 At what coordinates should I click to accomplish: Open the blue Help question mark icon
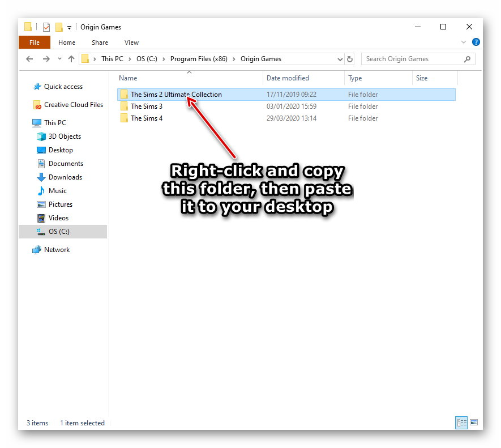[x=476, y=42]
